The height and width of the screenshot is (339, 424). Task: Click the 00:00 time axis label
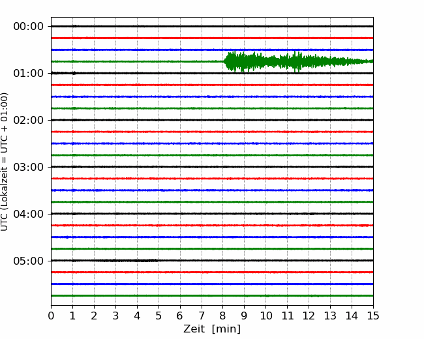tap(29, 27)
